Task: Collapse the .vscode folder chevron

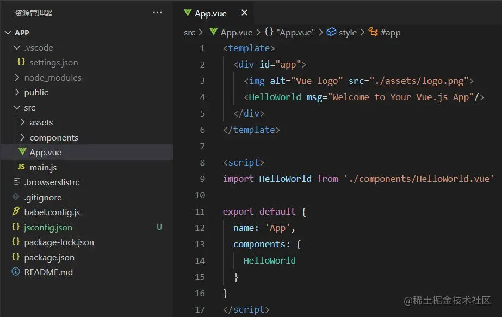Action: coord(17,48)
